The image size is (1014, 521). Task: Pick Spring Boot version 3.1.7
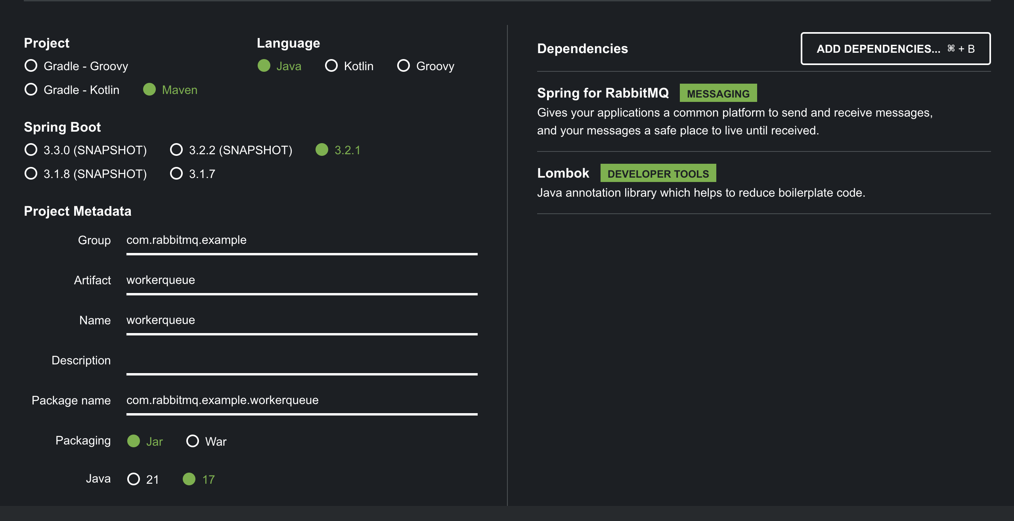pyautogui.click(x=176, y=174)
